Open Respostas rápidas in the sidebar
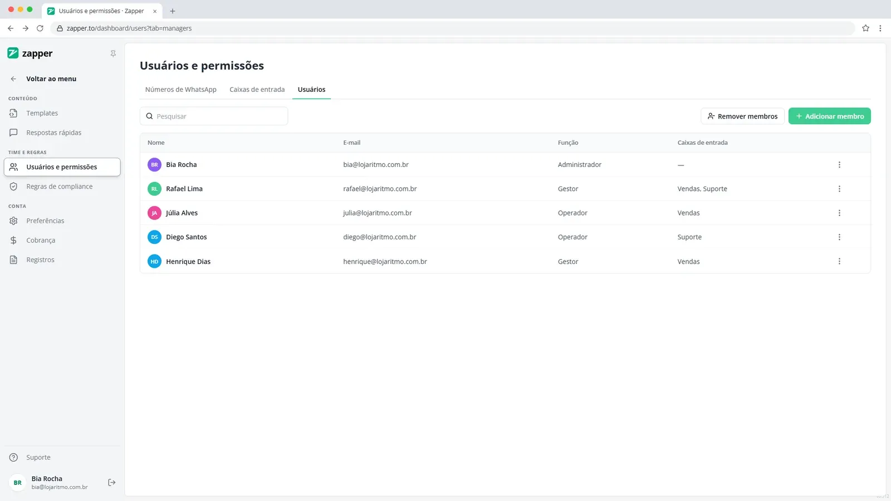Viewport: 891px width, 501px height. [62, 132]
